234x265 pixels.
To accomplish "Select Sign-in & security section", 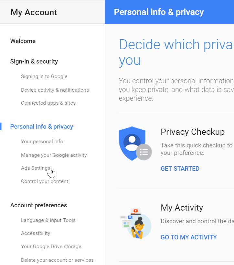I will click(x=34, y=61).
